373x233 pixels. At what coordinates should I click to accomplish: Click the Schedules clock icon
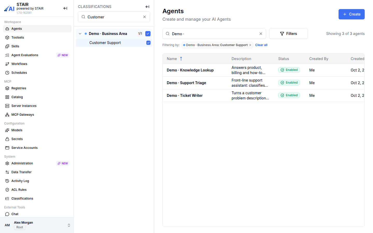tap(7, 73)
